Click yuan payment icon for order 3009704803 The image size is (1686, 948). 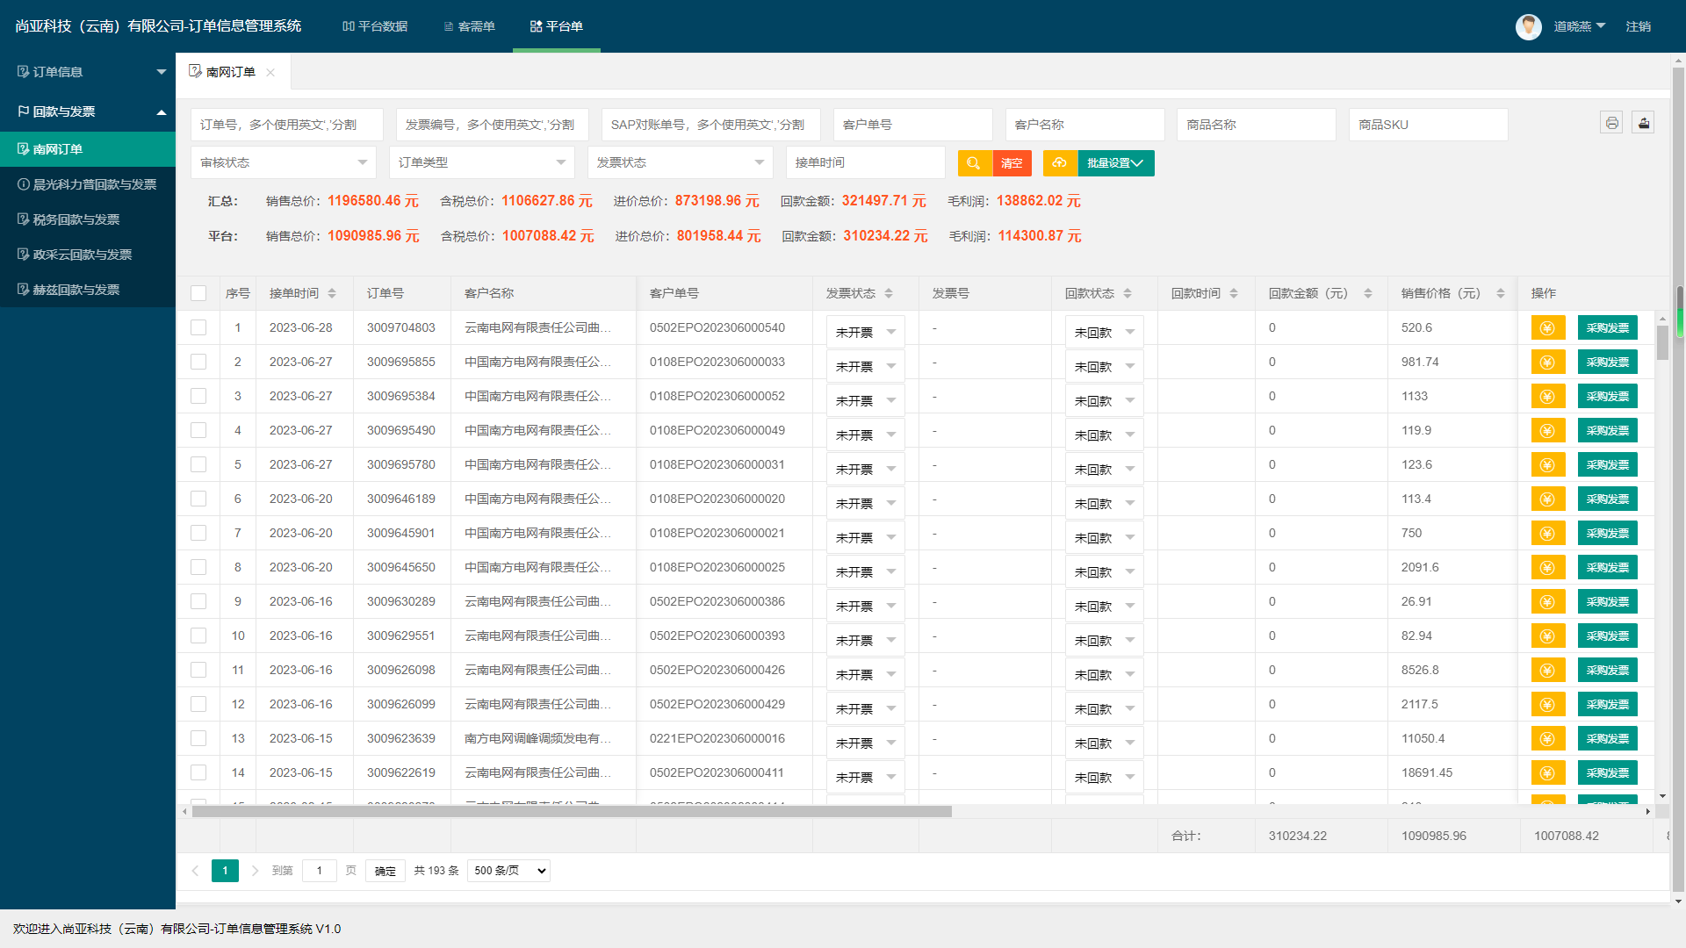click(x=1548, y=327)
